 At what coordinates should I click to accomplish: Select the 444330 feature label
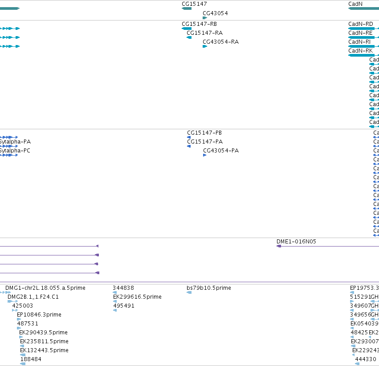click(366, 359)
